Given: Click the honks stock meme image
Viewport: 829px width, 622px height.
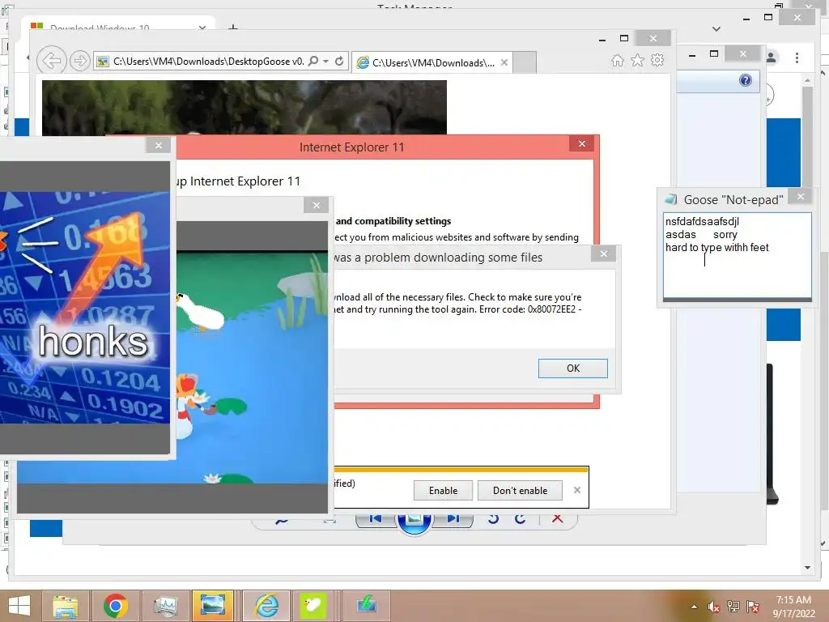Looking at the screenshot, I should (84, 307).
